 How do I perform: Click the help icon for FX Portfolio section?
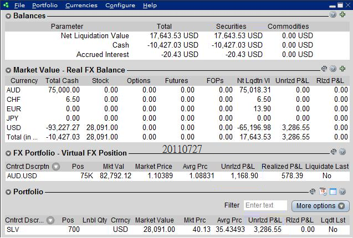tap(342, 152)
